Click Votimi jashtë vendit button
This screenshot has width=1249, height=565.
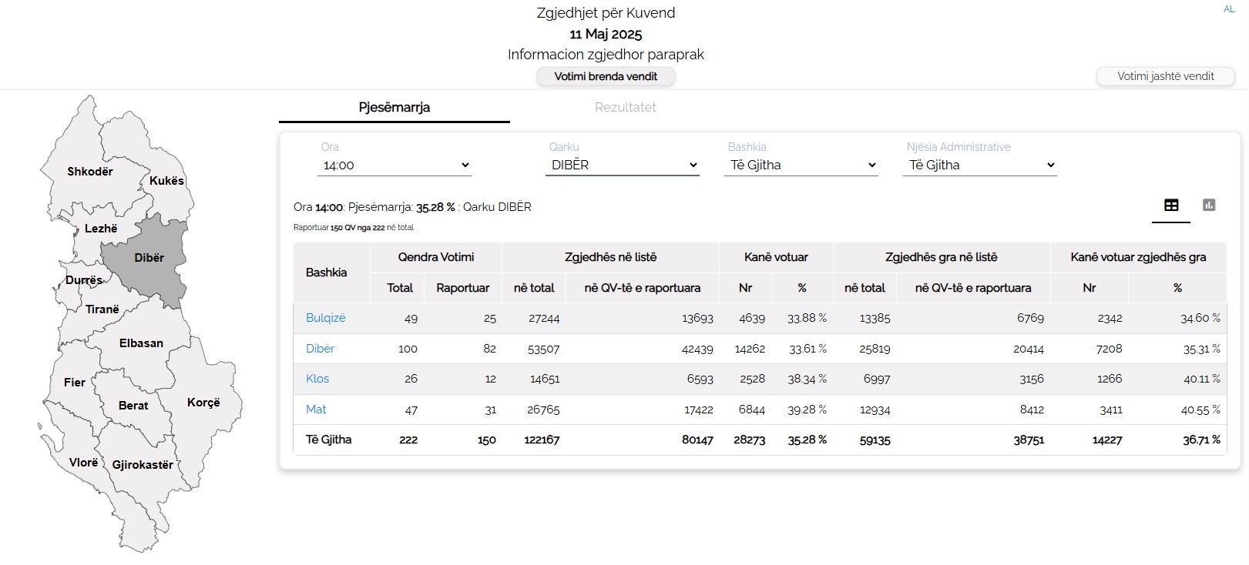click(x=1165, y=76)
